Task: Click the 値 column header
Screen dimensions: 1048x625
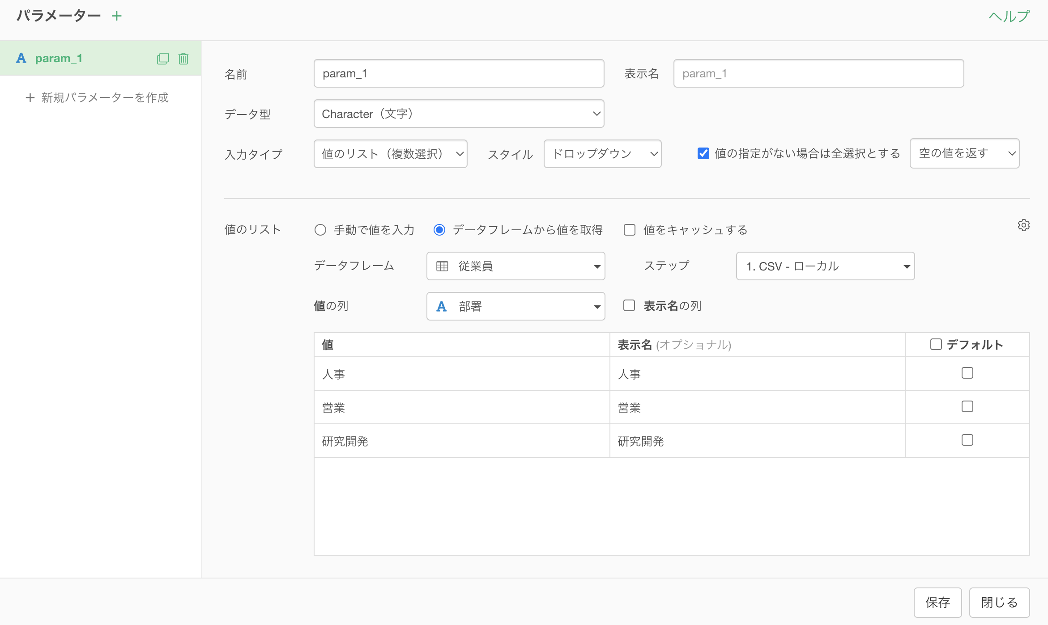Action: coord(462,345)
